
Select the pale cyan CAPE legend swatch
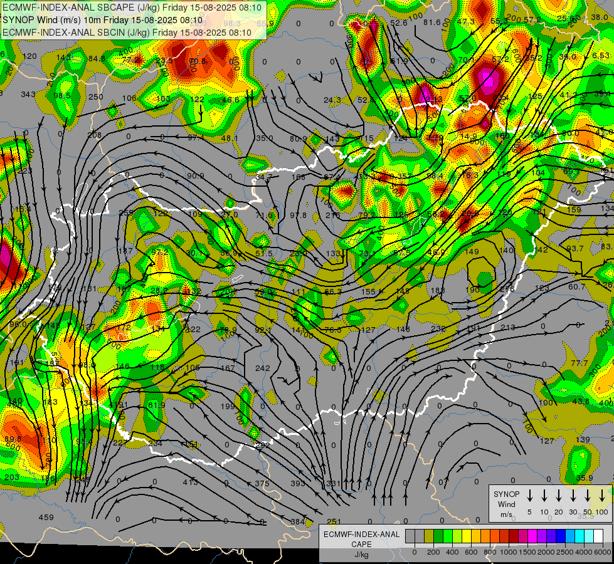589,536
